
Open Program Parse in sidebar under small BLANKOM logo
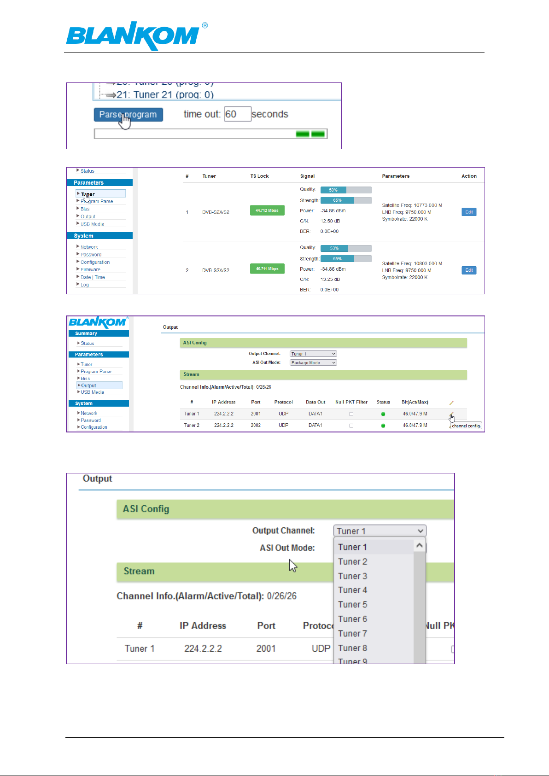[x=96, y=371]
